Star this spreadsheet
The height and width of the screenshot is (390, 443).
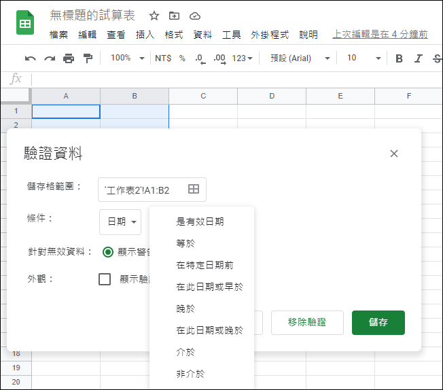154,16
